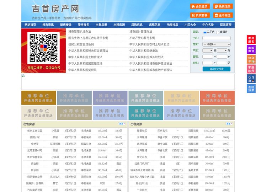Open 出售房源 navigation item
The image size is (256, 192).
tap(101, 25)
